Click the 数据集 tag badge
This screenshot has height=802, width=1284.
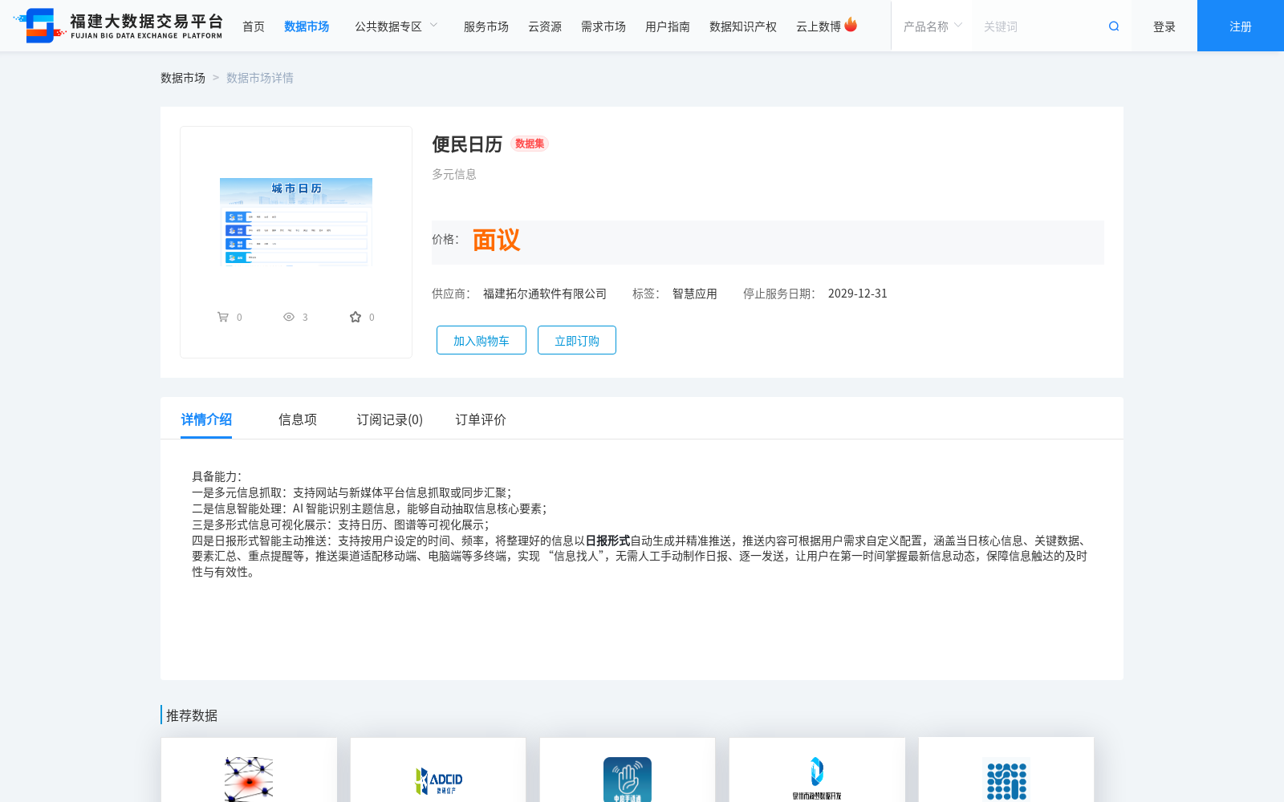530,144
